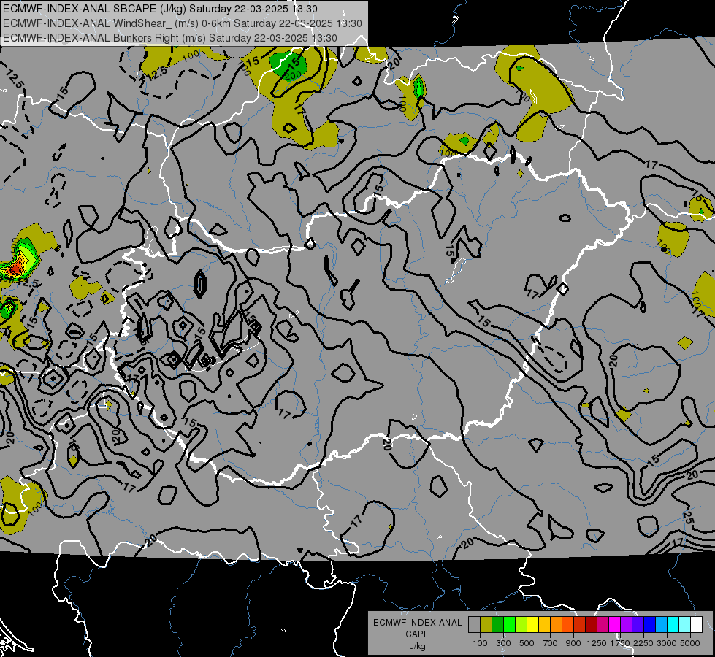Select the dark red legend swatch

592,625
